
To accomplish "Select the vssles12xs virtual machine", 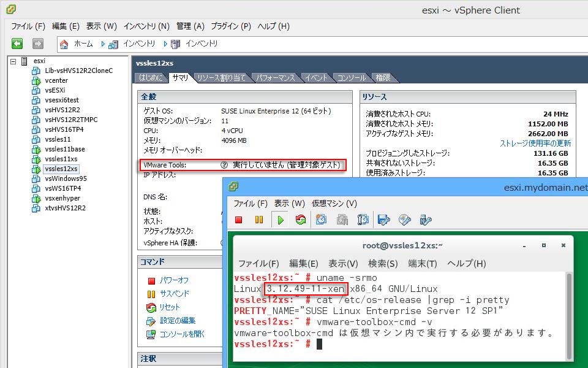I will click(61, 169).
